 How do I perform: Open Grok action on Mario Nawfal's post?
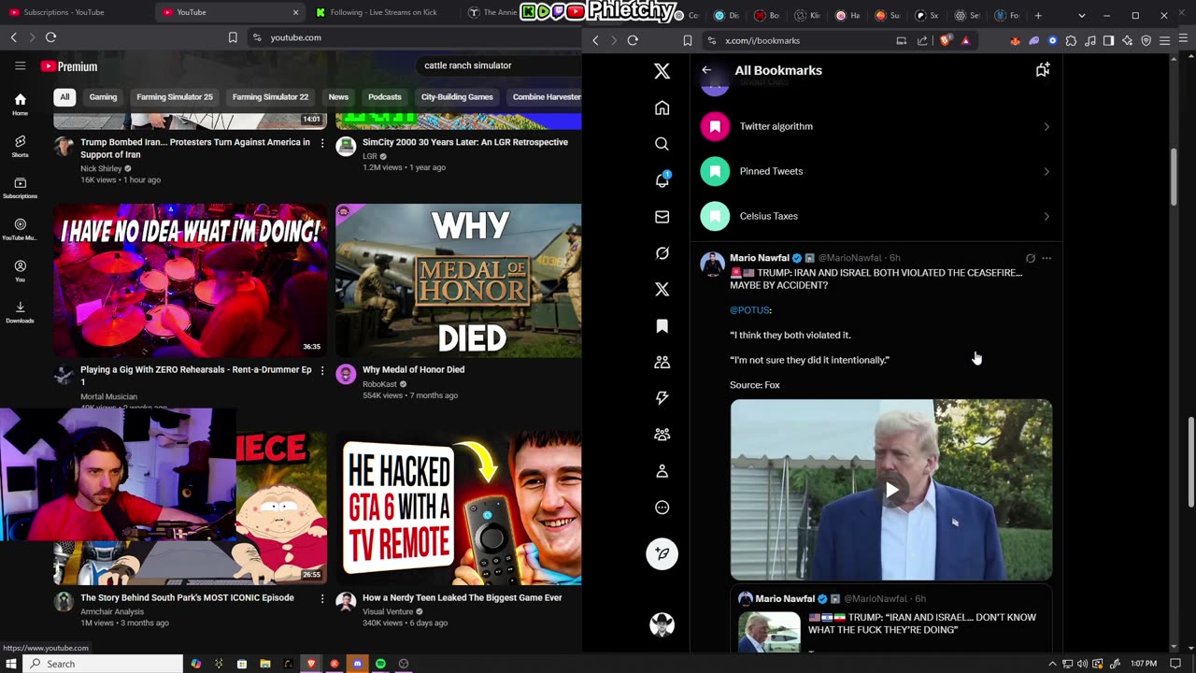[1030, 258]
